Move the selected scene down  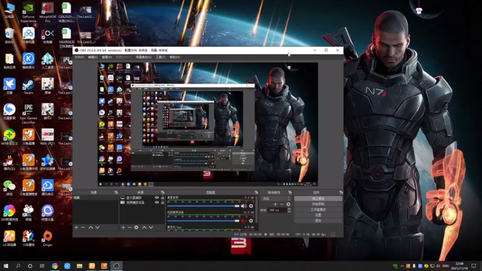[98, 228]
